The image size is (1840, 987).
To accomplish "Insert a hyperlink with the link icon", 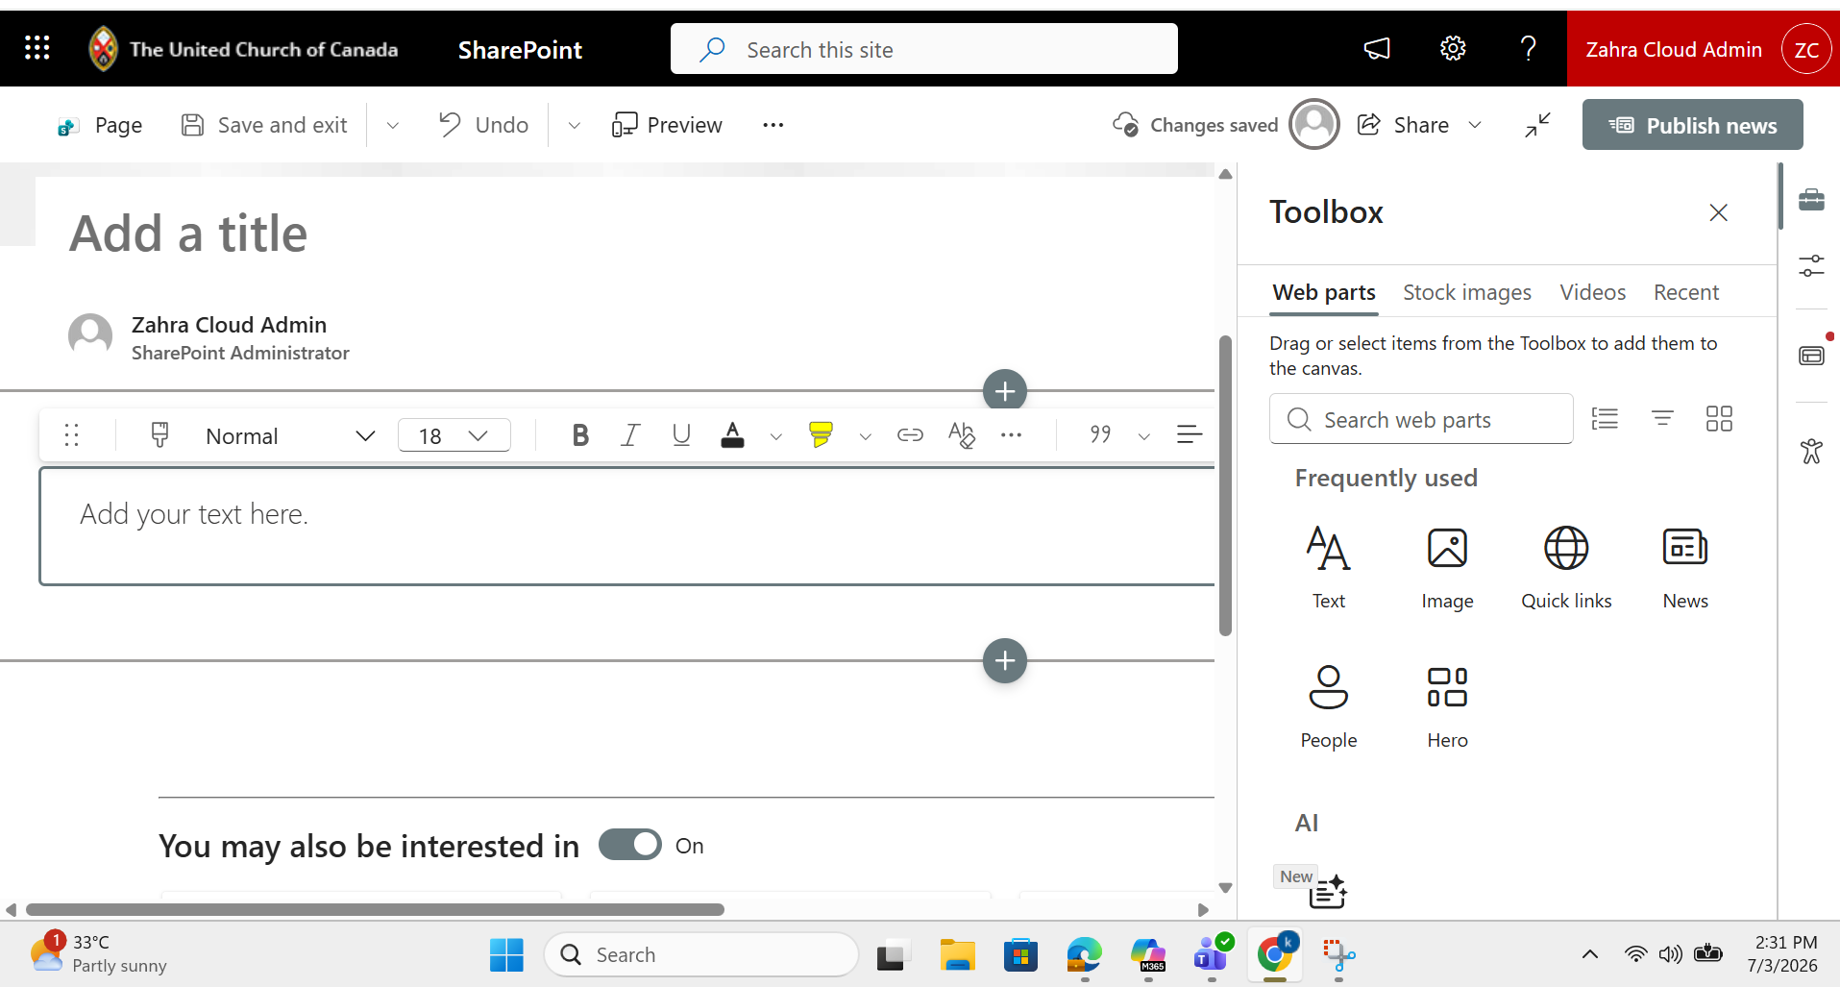I will (910, 435).
